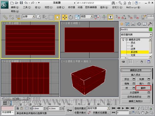The height and width of the screenshot is (116, 155).
Task: Open the reference coordinate 视图 dropdown
Action: coord(87,16)
